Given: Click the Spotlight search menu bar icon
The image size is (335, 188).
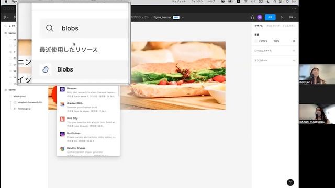Looking at the screenshot, I should pos(275,1).
